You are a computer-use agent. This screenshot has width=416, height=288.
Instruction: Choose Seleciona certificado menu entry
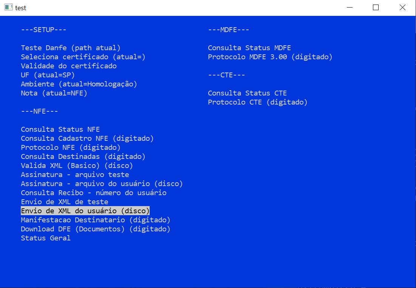coord(83,57)
